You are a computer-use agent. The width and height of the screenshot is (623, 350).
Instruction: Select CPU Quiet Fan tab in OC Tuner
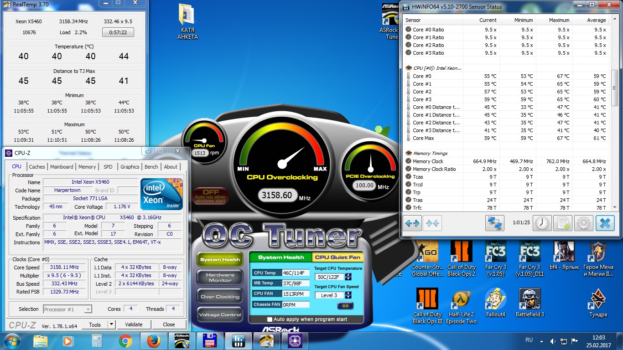337,257
